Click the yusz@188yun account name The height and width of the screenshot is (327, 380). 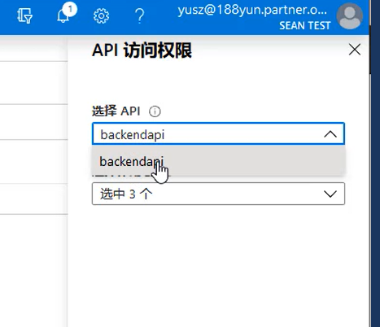coord(252,10)
